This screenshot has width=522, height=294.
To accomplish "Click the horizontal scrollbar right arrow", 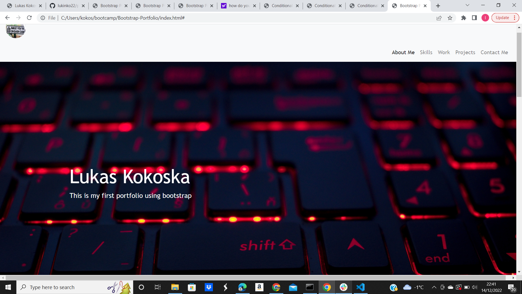I will (x=513, y=278).
